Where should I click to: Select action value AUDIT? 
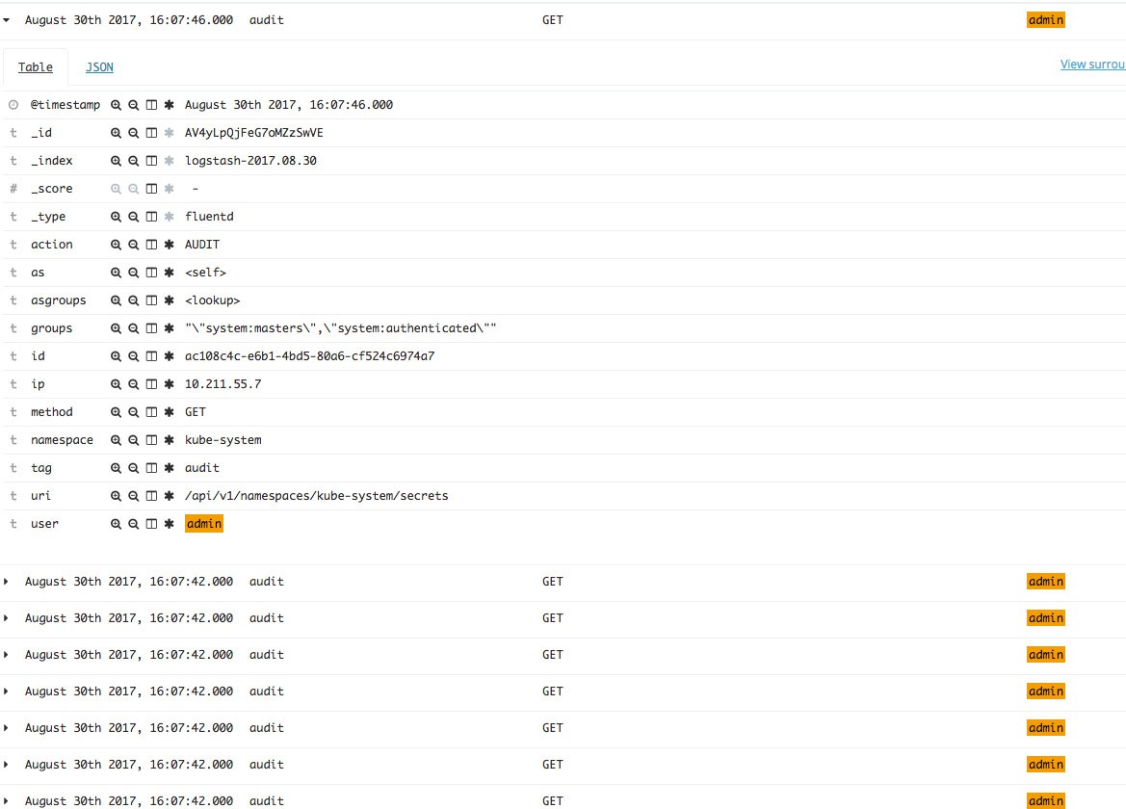tap(201, 245)
